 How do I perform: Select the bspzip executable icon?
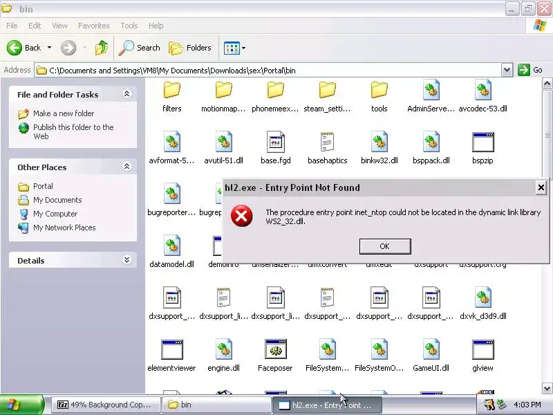tap(482, 142)
